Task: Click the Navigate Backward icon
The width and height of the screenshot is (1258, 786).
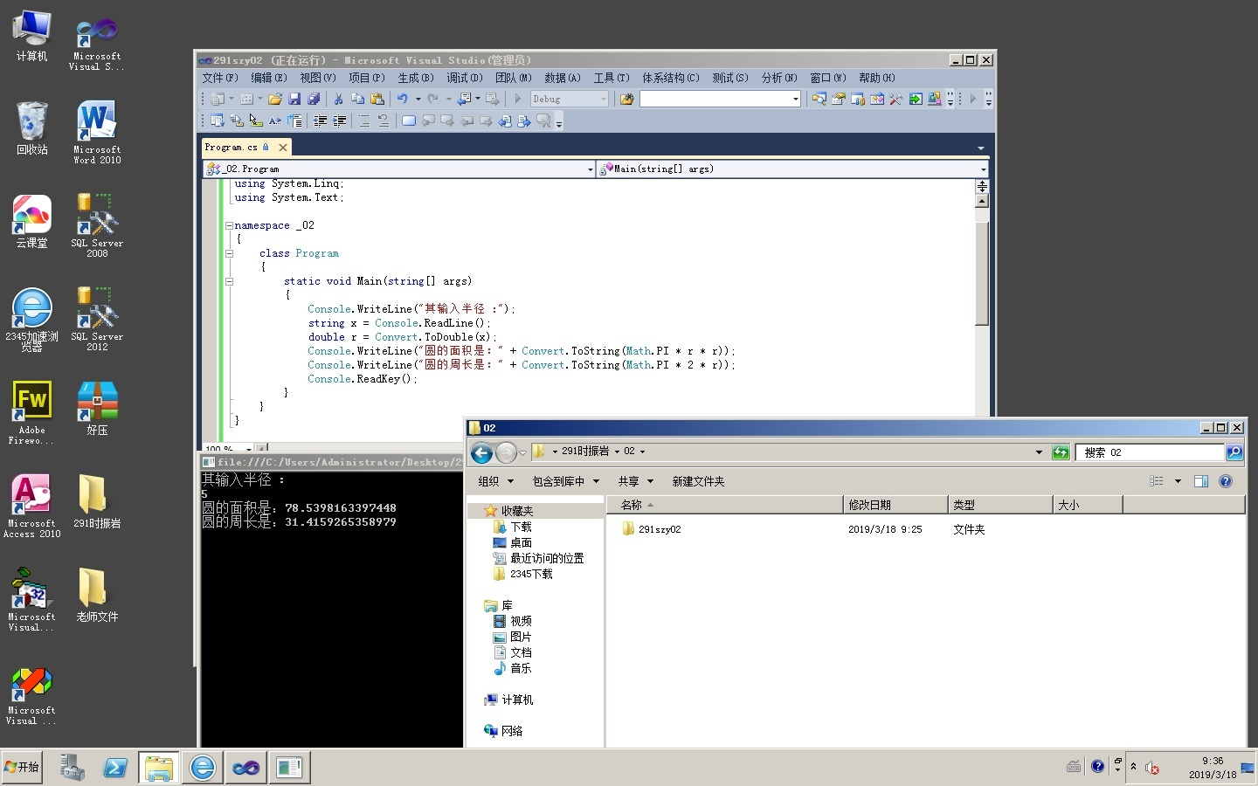Action: (464, 99)
